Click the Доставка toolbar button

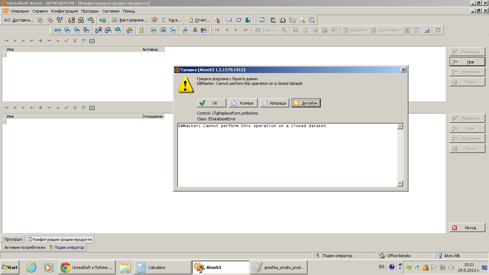pos(19,20)
